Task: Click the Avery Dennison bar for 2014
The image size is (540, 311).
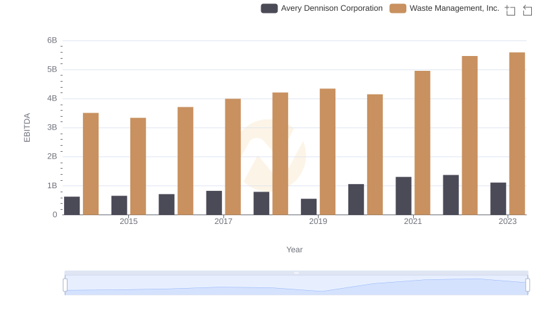Action: coord(72,206)
